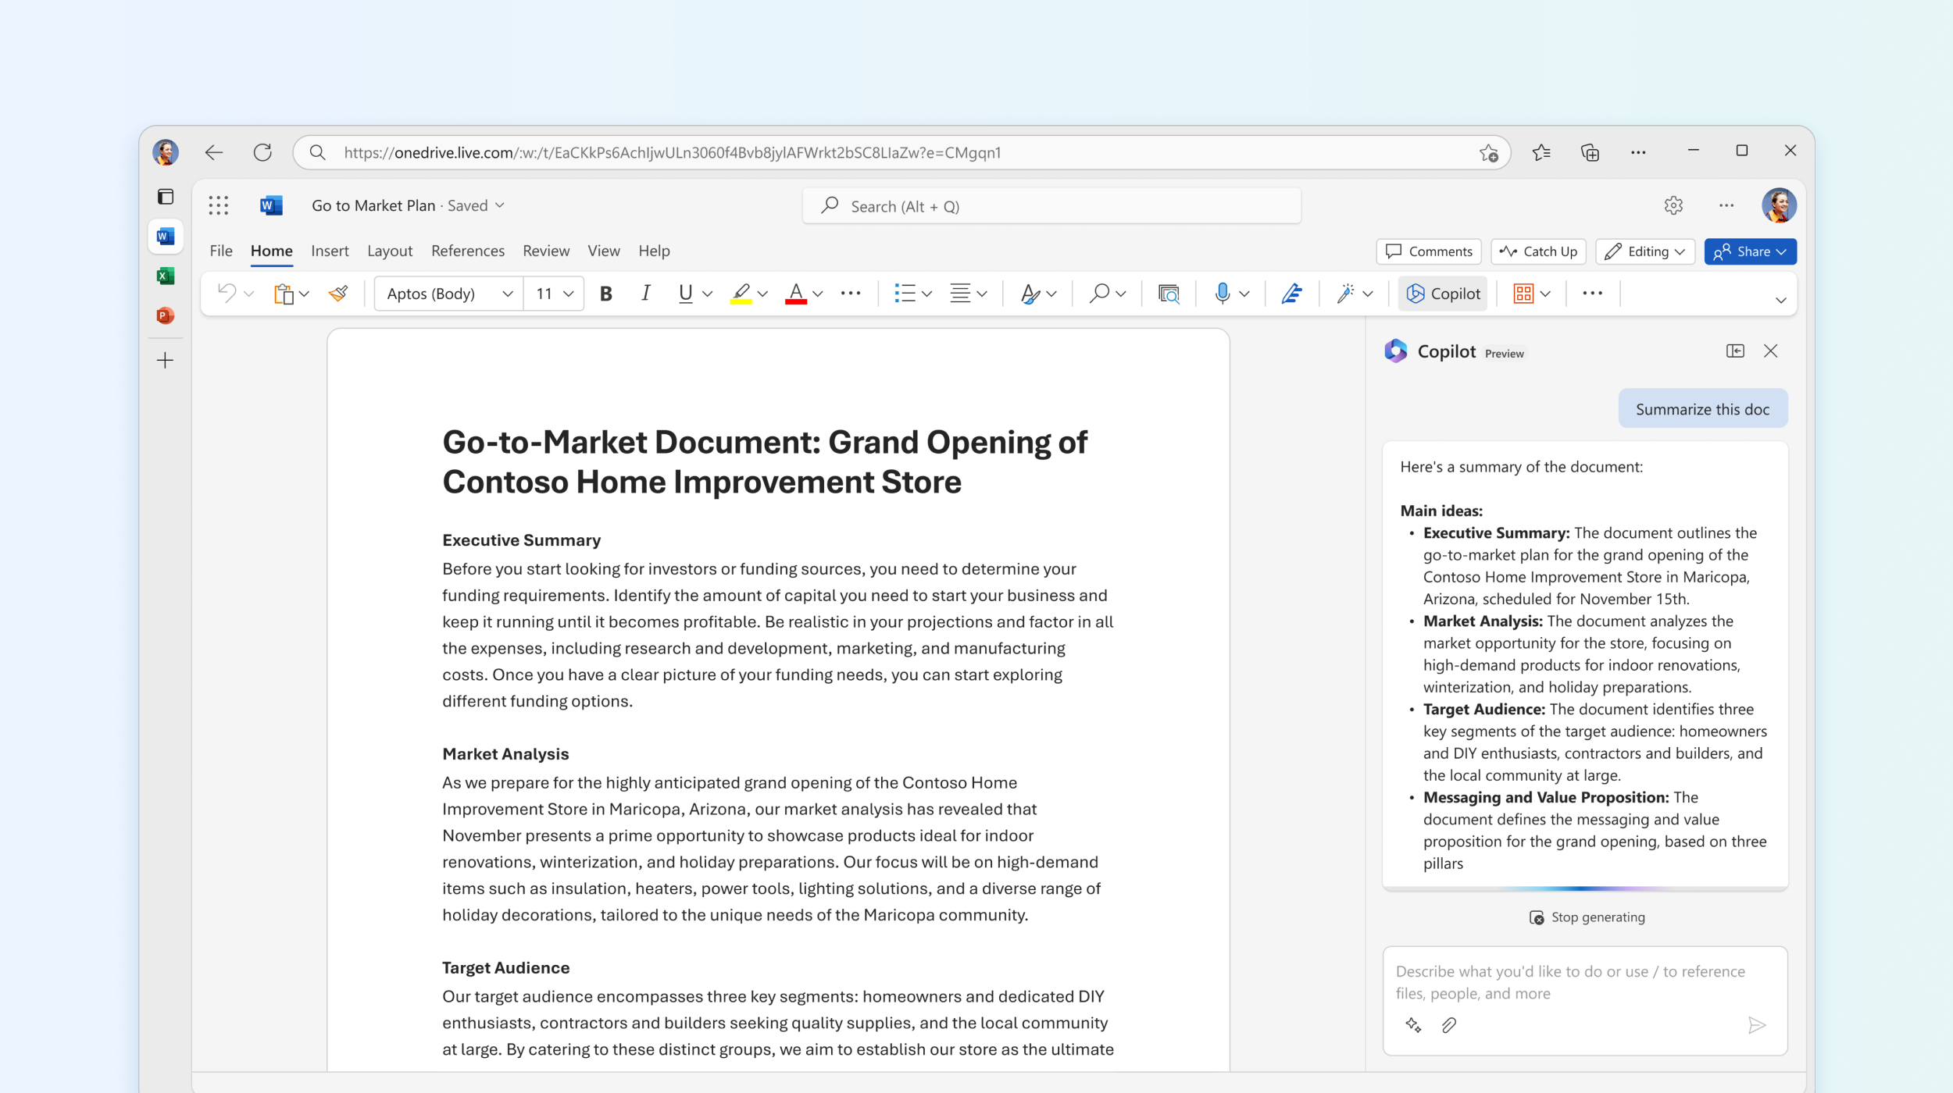Toggle the Comments panel visibility

click(x=1429, y=251)
